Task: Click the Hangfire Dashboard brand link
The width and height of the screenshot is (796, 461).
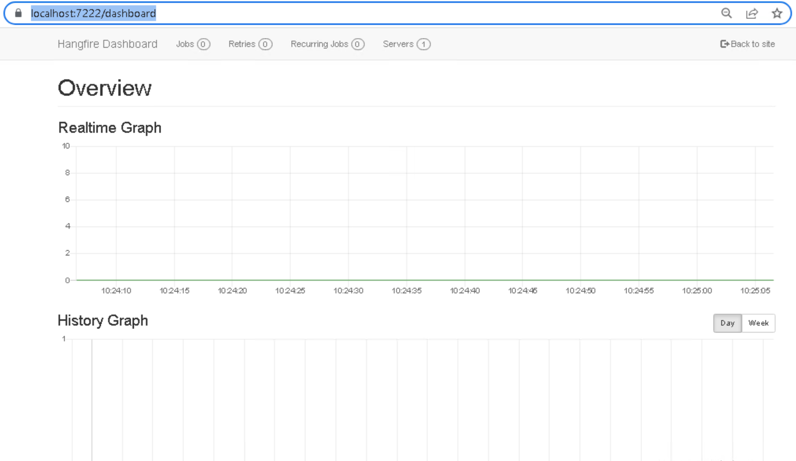Action: [108, 44]
